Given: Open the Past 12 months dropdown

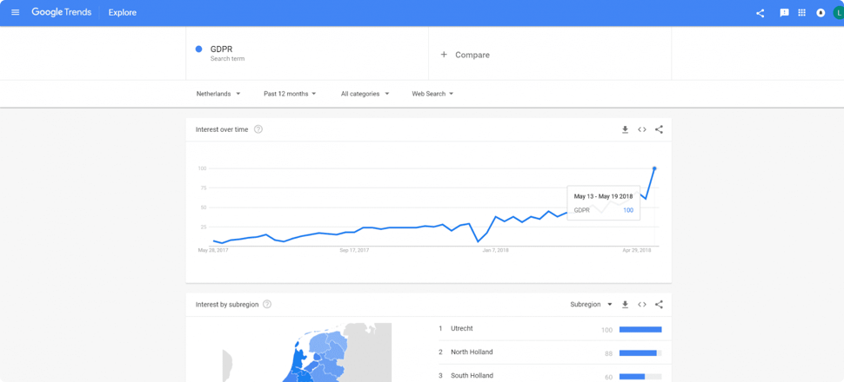Looking at the screenshot, I should click(x=290, y=94).
